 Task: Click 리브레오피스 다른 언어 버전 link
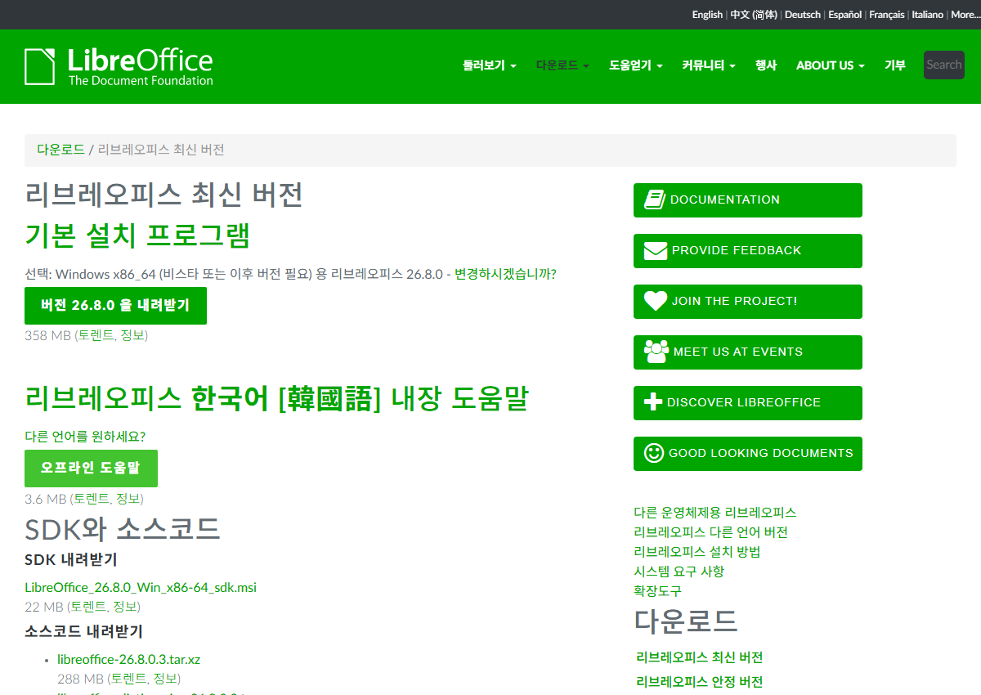point(711,532)
